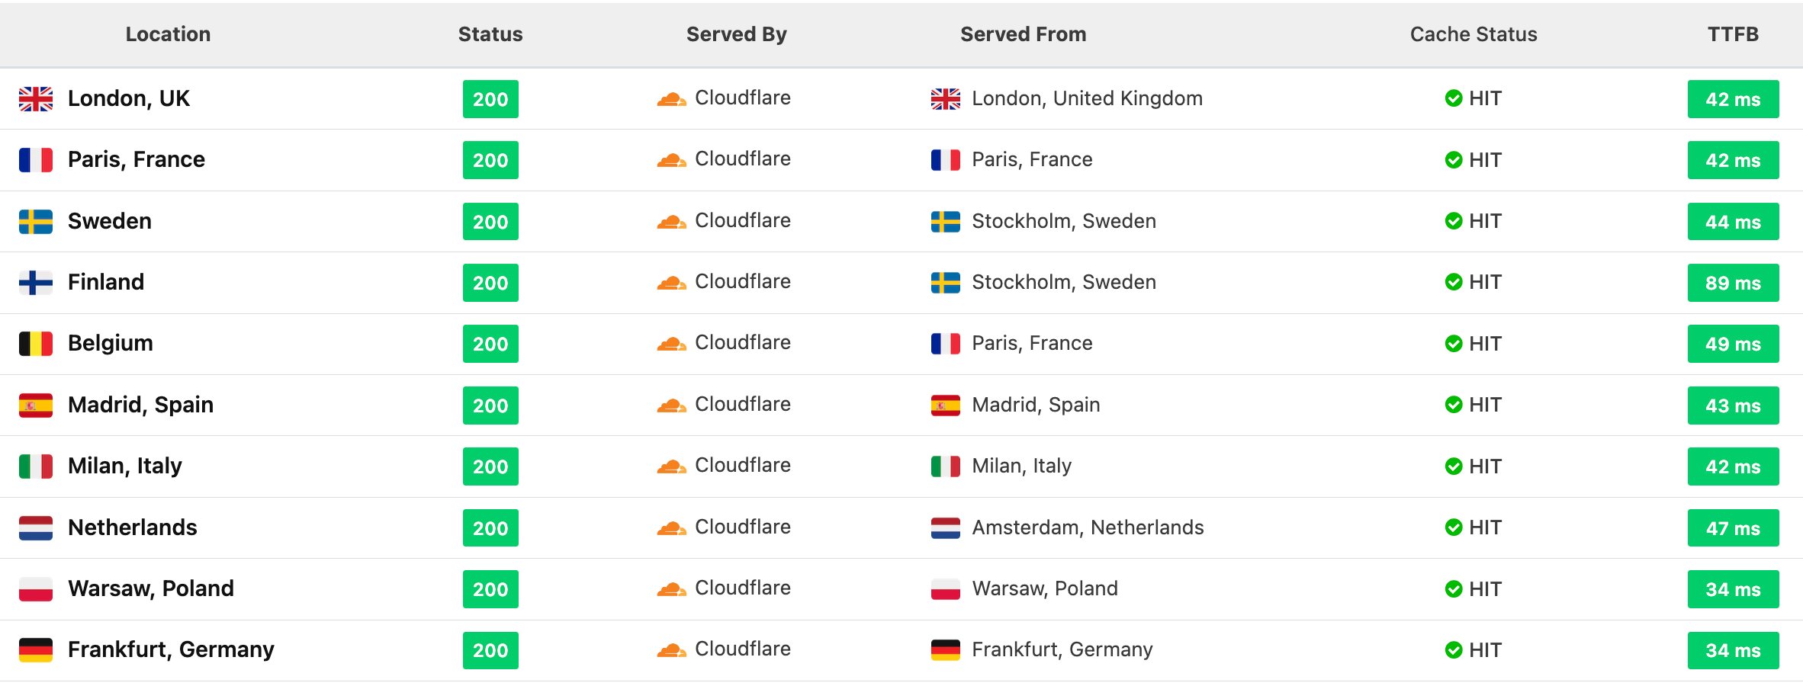Click Stockholm, Sweden text in Finland row
Viewport: 1803px width, 686px height.
(x=1064, y=283)
